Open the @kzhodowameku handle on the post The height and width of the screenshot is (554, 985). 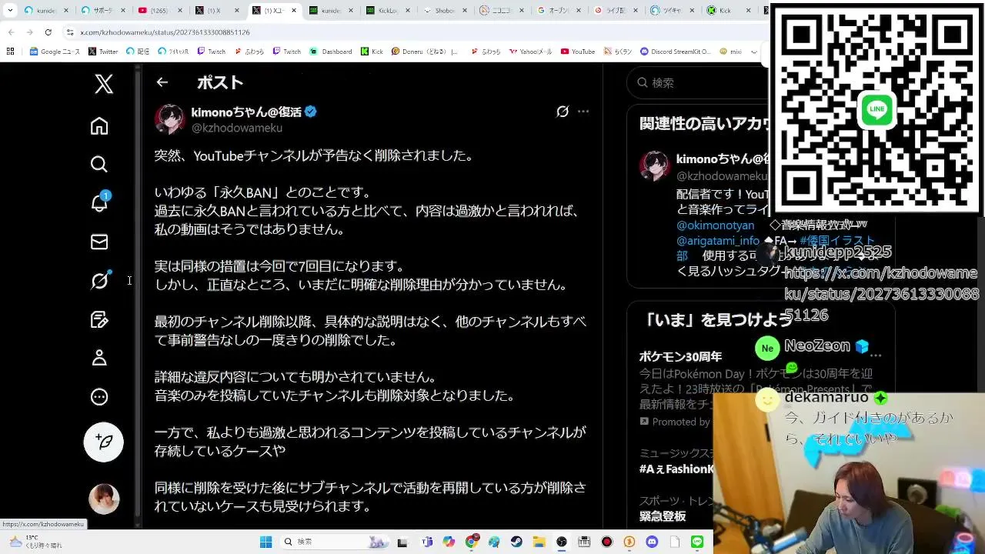tap(237, 128)
